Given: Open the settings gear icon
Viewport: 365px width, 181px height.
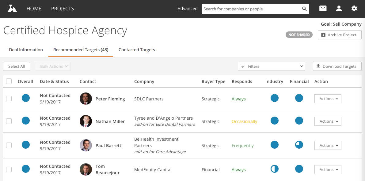Looking at the screenshot, I should pyautogui.click(x=354, y=9).
